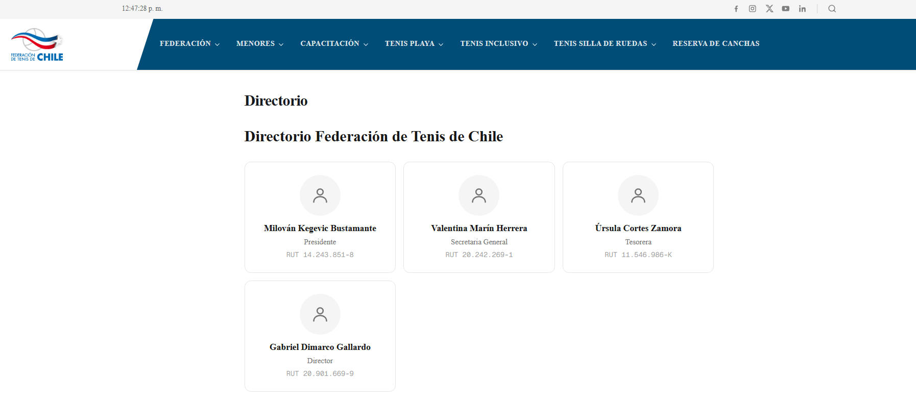Screen dimensions: 916x404
Task: Open the YouTube social link icon
Action: (786, 9)
